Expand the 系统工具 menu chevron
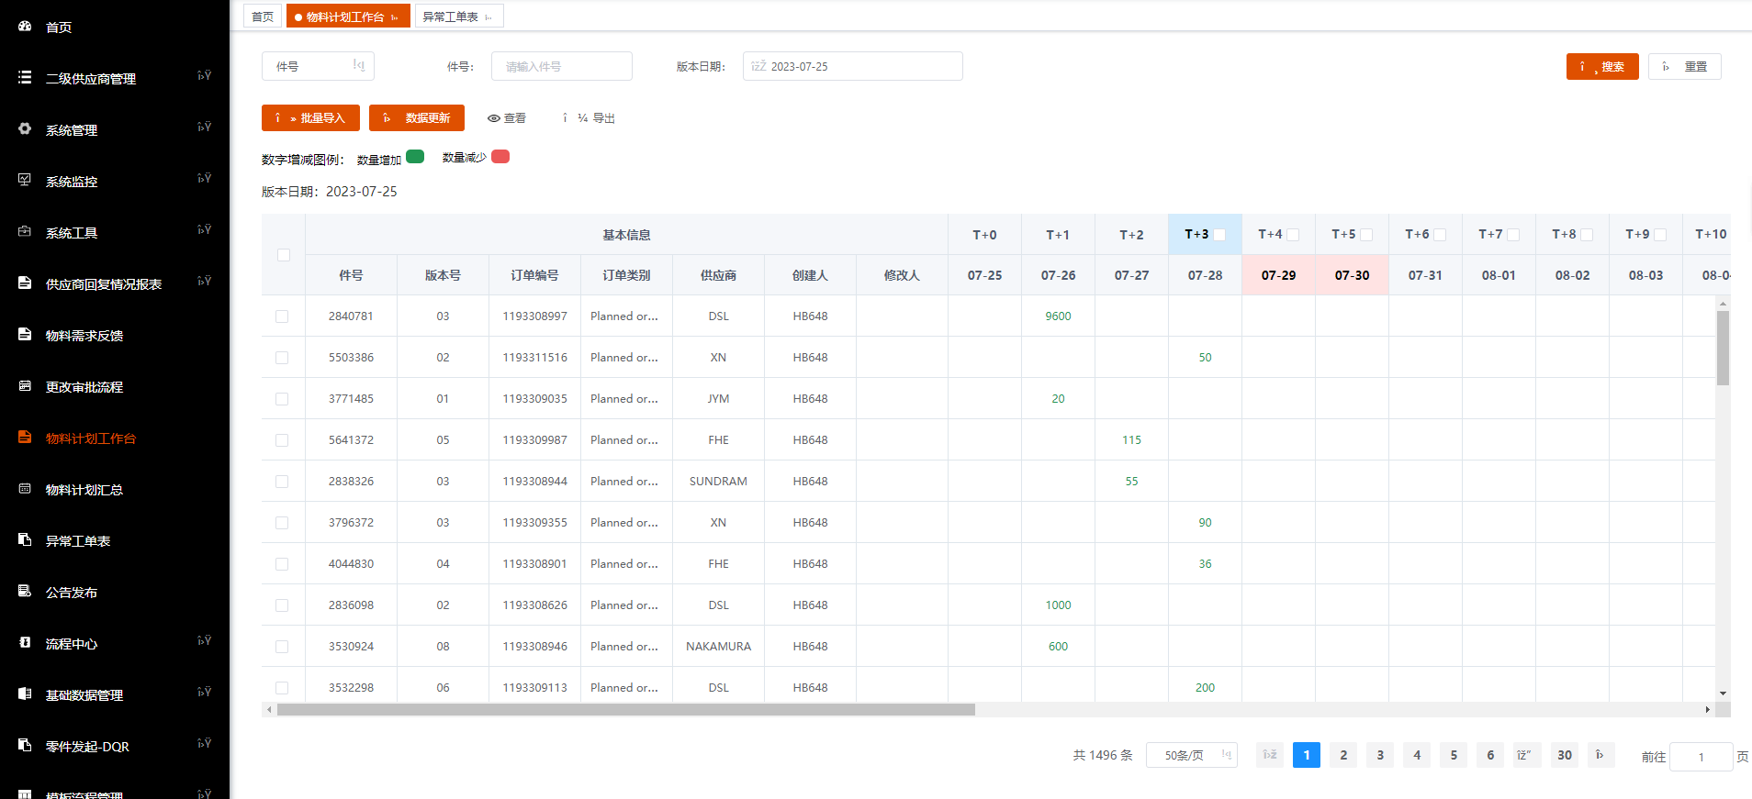 point(204,230)
